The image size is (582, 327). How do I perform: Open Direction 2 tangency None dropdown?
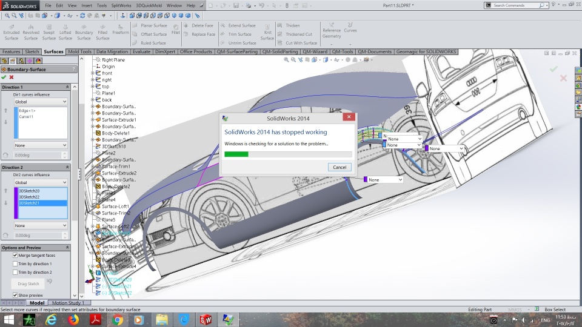point(41,225)
